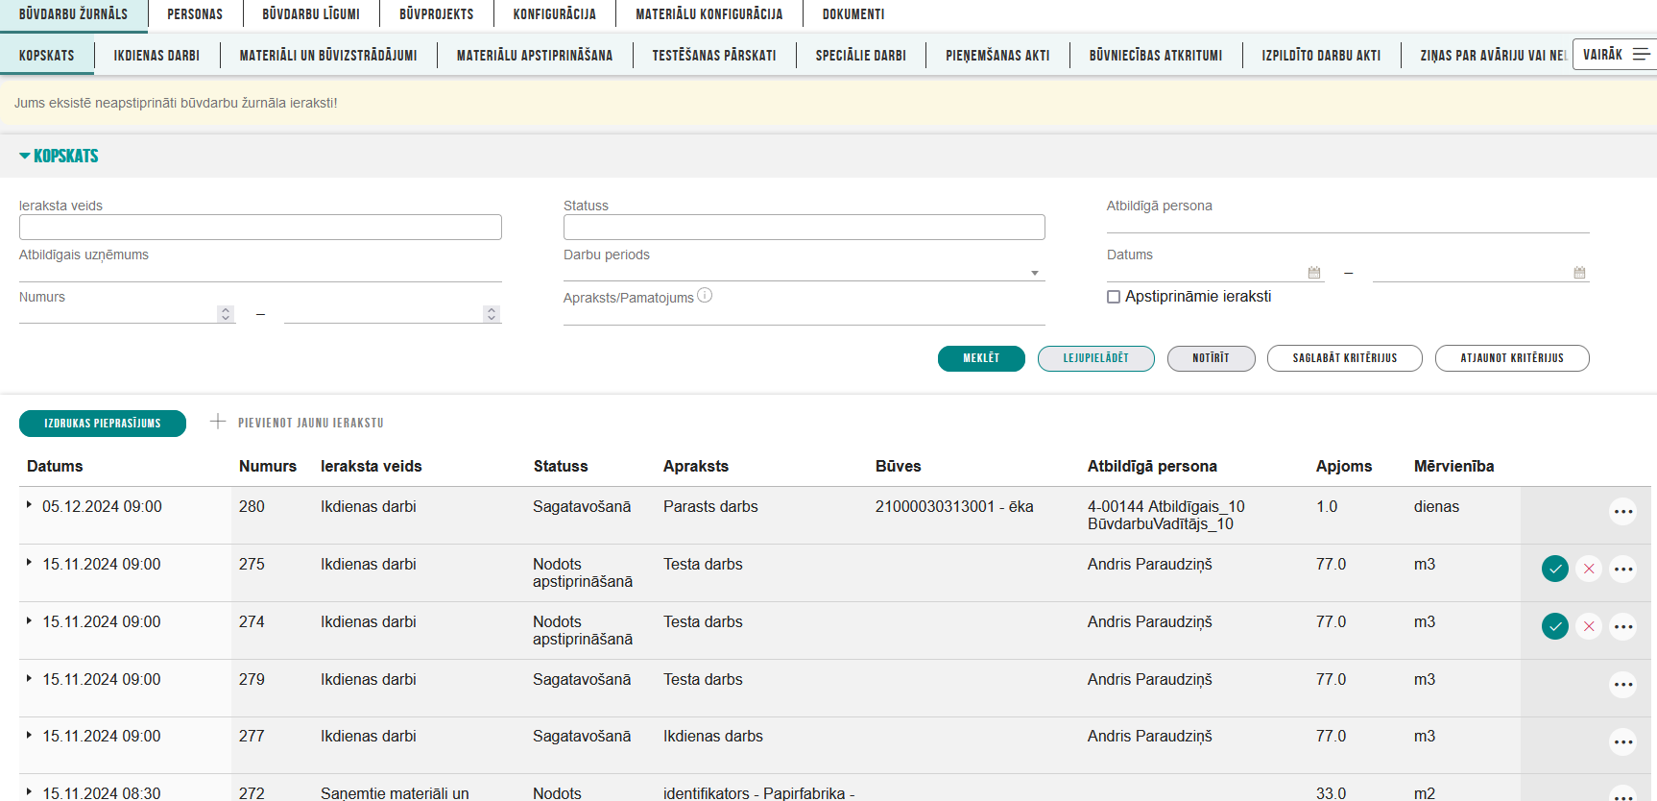Screen dimensions: 1657x801
Task: Open calendar for end date field
Action: tap(1579, 273)
